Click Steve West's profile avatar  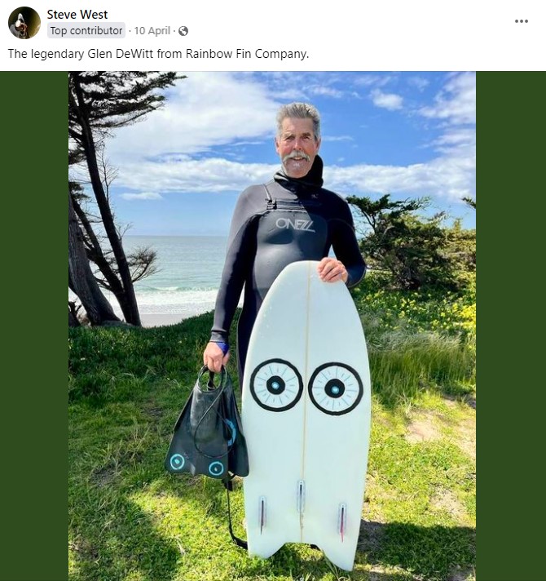[x=24, y=23]
